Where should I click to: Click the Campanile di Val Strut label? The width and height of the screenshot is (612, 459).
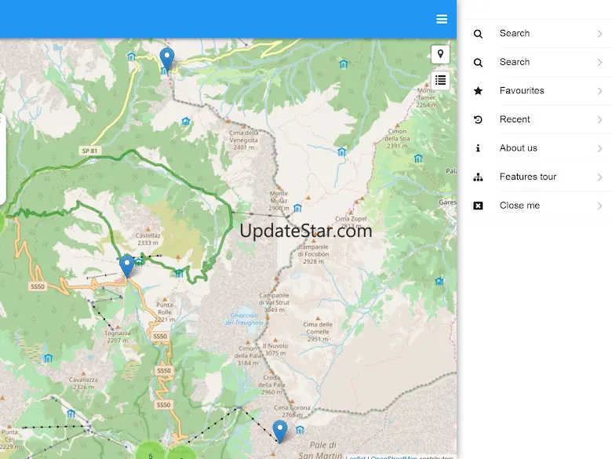[274, 303]
